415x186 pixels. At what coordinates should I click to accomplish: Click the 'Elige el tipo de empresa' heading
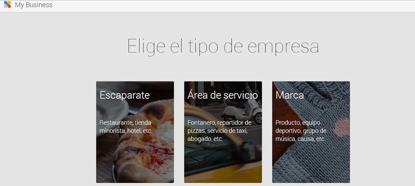223,46
